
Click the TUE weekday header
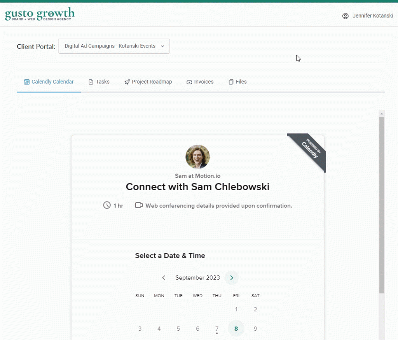click(178, 296)
